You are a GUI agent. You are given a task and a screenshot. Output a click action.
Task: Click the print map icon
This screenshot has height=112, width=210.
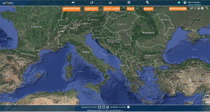[x=199, y=8]
